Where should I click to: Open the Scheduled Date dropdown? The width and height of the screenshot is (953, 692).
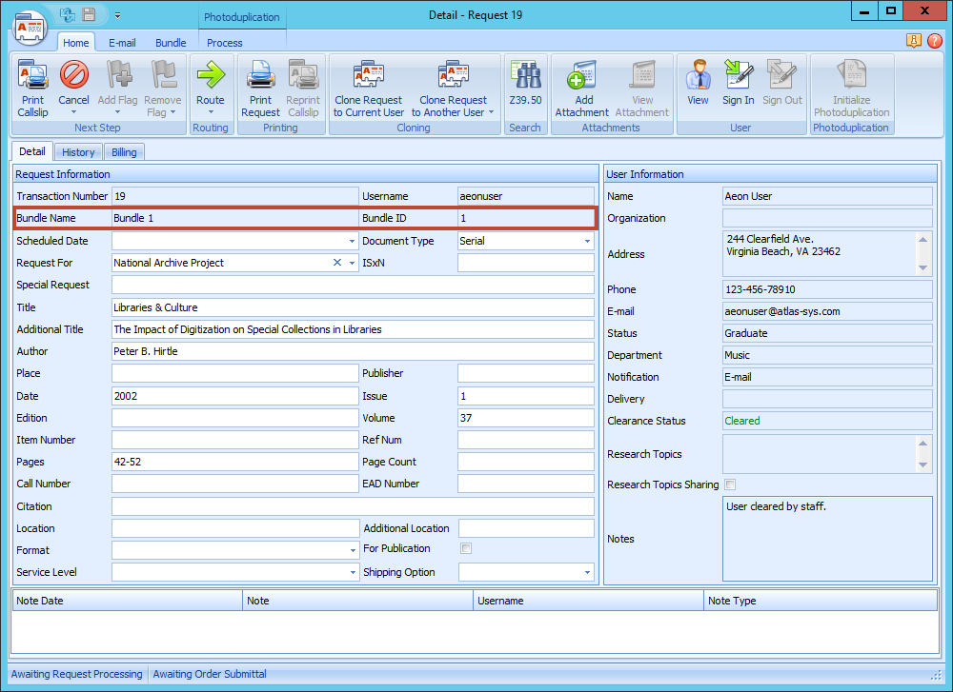[352, 242]
